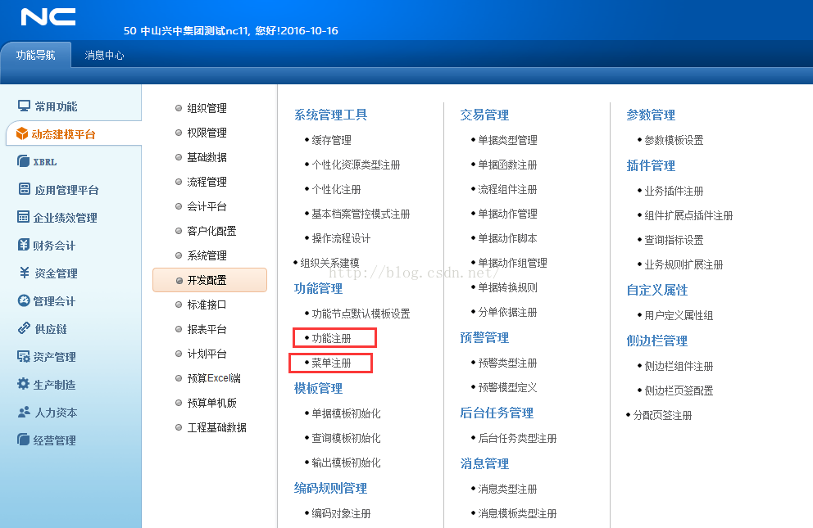Click the 应用管理平台 icon
Image resolution: width=813 pixels, height=528 pixels.
[x=24, y=189]
